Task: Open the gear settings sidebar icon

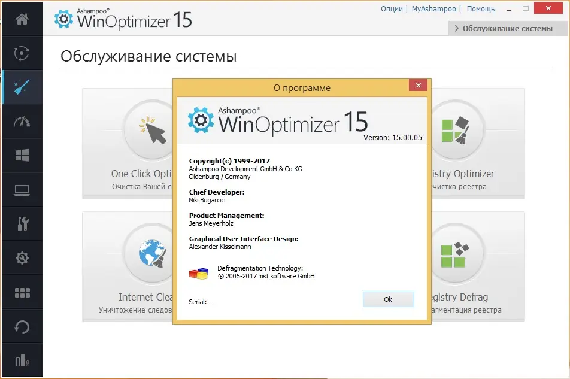Action: click(22, 258)
